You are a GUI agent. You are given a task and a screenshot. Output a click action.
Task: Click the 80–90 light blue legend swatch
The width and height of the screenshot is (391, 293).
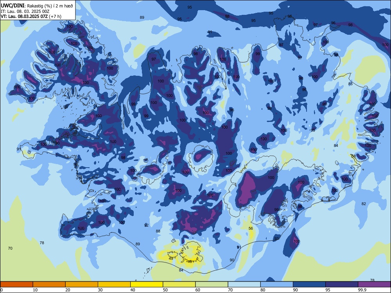(x=277, y=284)
